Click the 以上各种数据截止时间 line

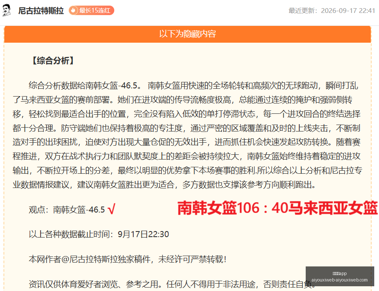(99, 234)
